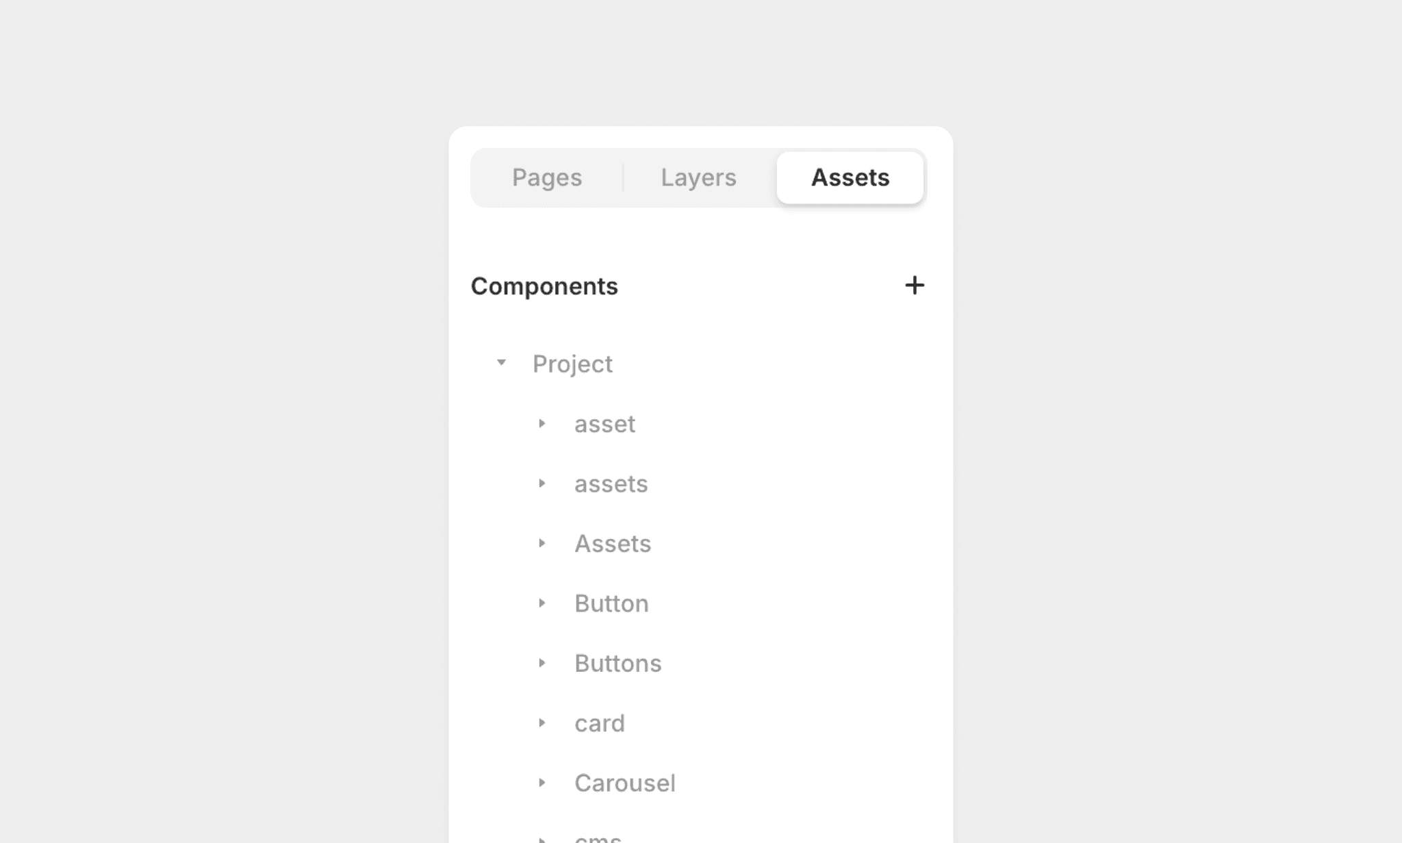Select the Assets tab
This screenshot has height=843, width=1402.
coord(850,177)
